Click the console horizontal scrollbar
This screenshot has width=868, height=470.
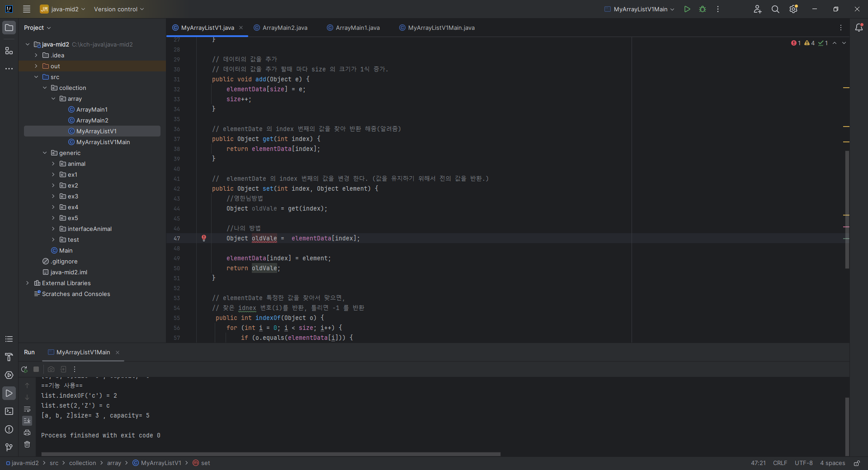click(x=271, y=454)
